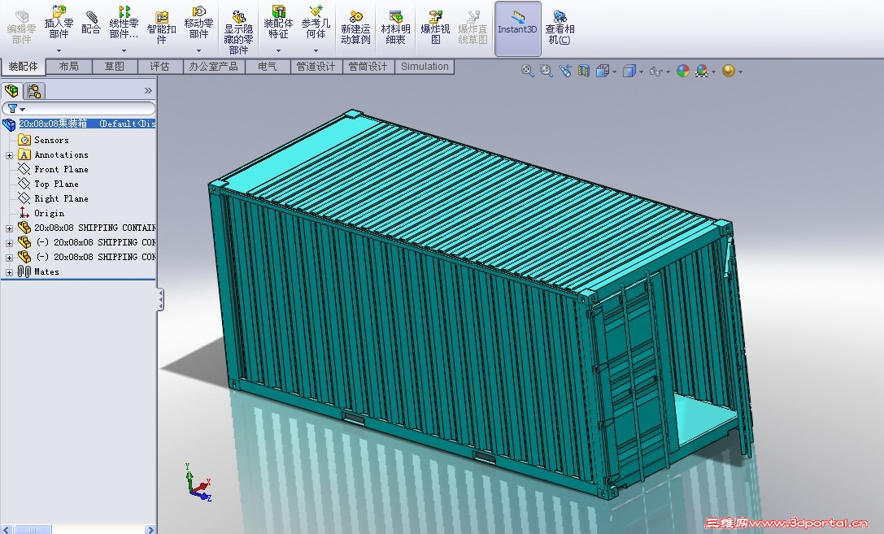The height and width of the screenshot is (534, 884).
Task: Open dropdown arrow under 插入零部件
Action: (59, 50)
